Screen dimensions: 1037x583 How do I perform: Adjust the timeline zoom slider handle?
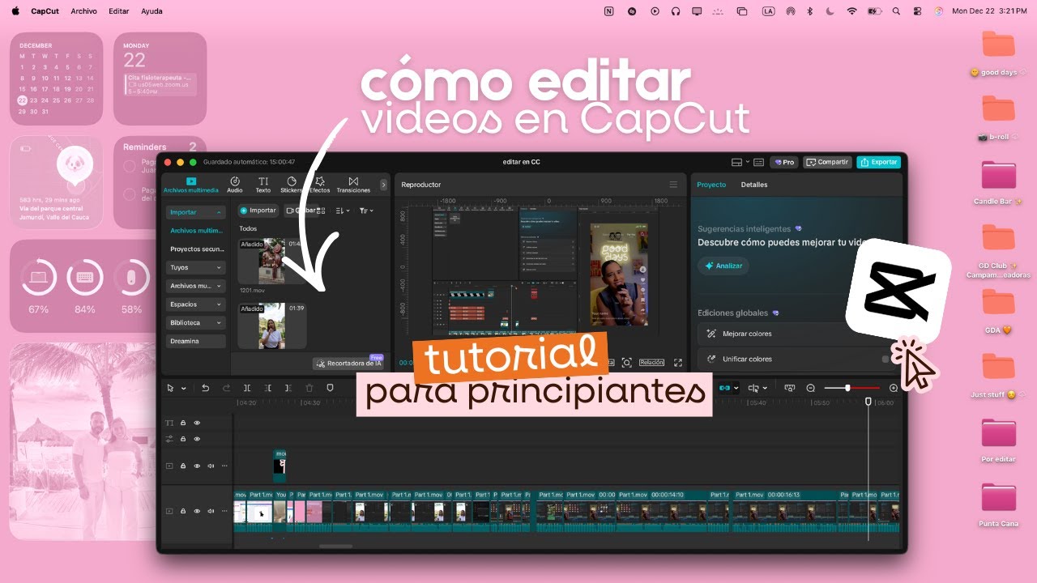point(847,388)
